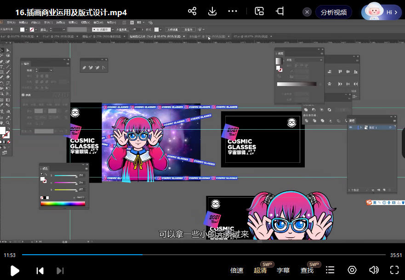405x280 pixels.
Task: Select the Zoom magnifier tool in Illustrator toolbar
Action: click(x=8, y=123)
